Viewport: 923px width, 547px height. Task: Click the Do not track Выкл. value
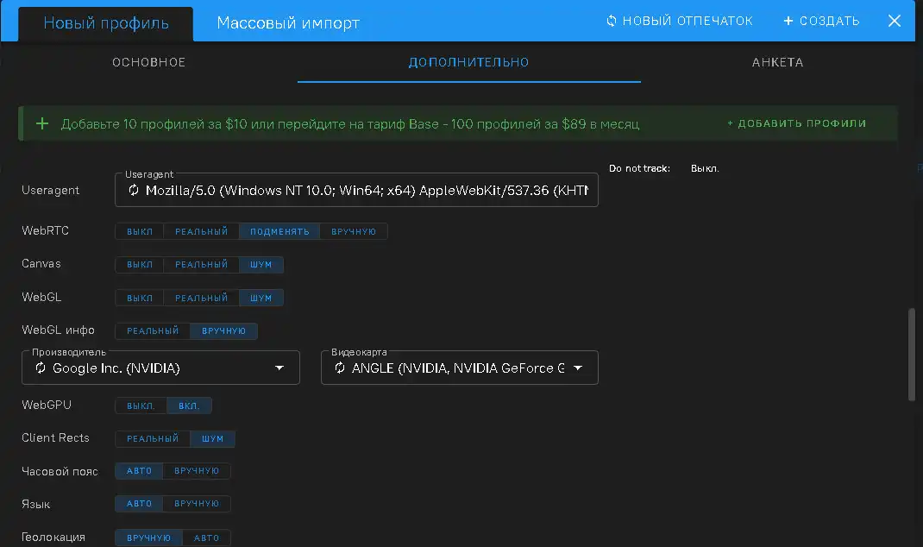[705, 168]
